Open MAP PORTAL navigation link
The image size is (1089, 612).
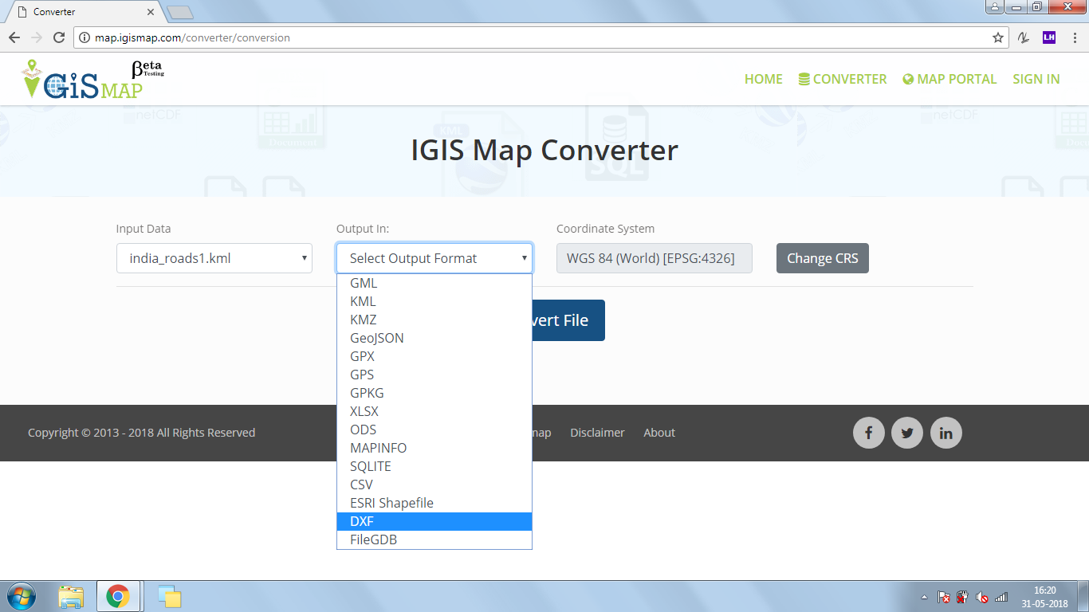949,79
